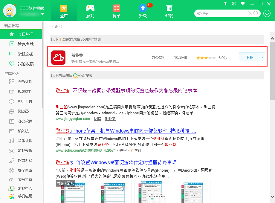The height and width of the screenshot is (203, 275).
Task: Select 聊天工具 category
Action: click(21, 101)
